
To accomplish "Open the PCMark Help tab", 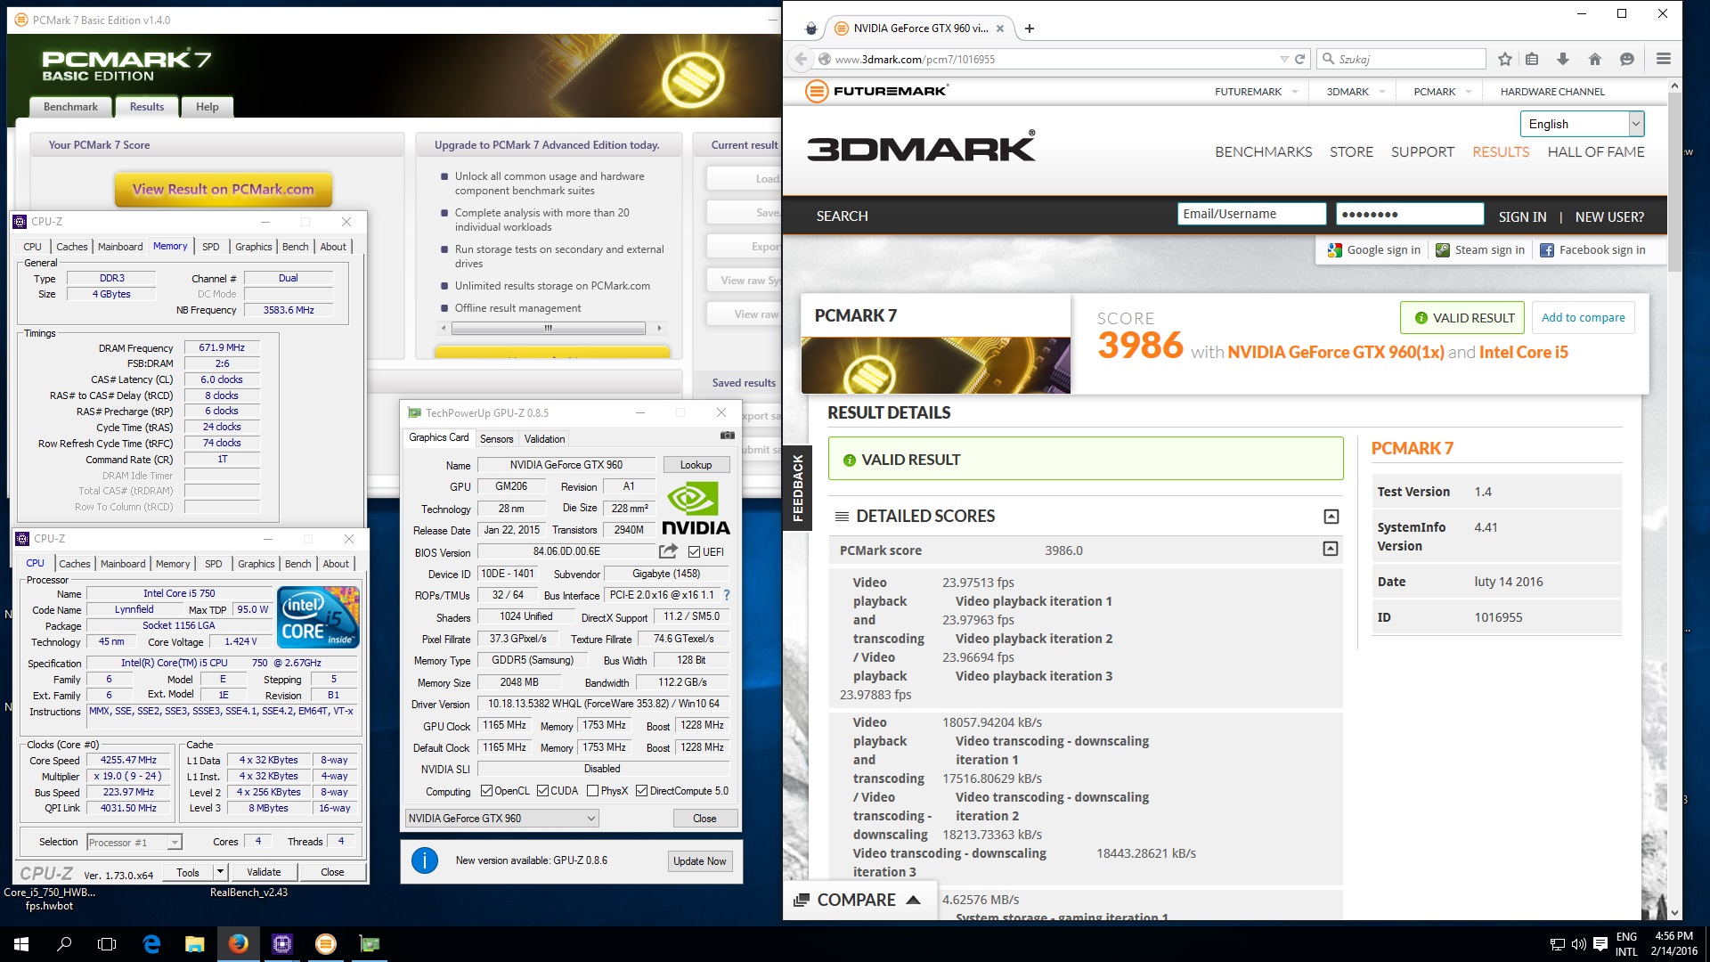I will pyautogui.click(x=207, y=107).
